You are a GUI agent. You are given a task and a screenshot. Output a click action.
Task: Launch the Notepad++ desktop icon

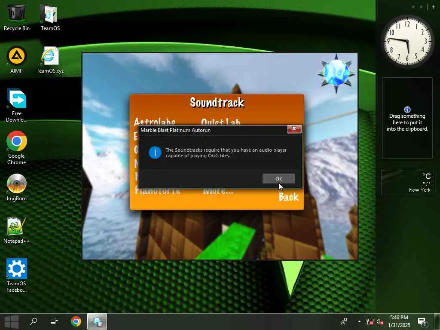click(x=17, y=230)
